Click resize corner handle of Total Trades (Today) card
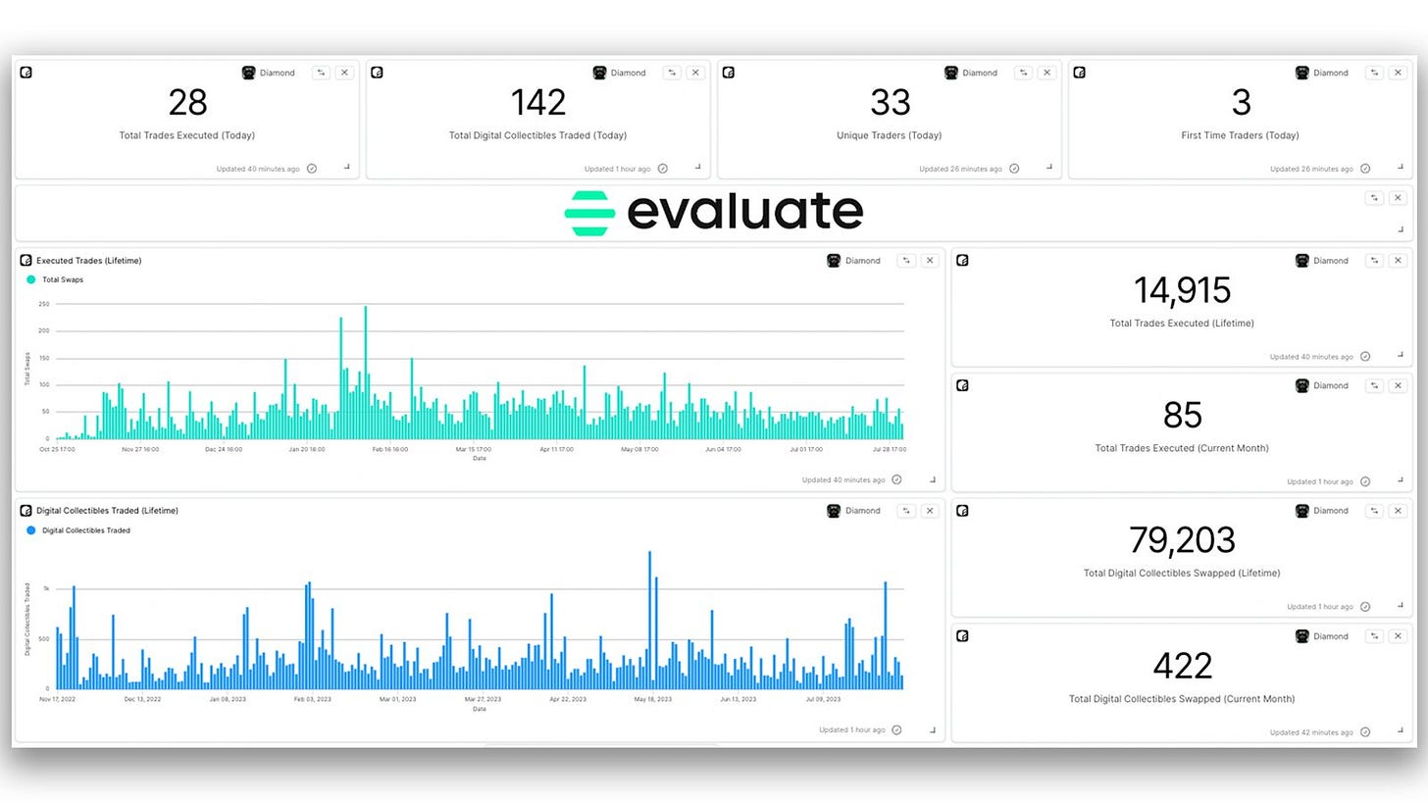Image resolution: width=1428 pixels, height=803 pixels. pos(346,168)
